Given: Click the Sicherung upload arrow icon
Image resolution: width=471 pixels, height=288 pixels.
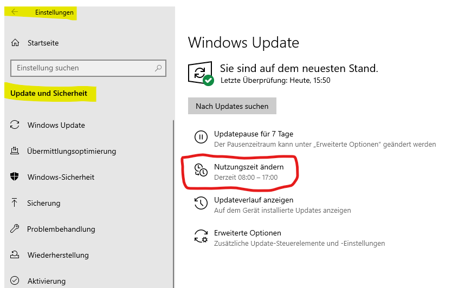Looking at the screenshot, I should click(14, 203).
